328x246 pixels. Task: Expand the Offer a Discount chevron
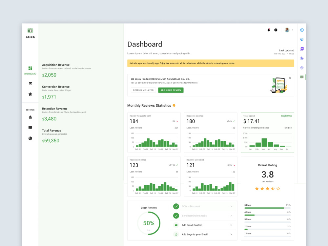231,206
